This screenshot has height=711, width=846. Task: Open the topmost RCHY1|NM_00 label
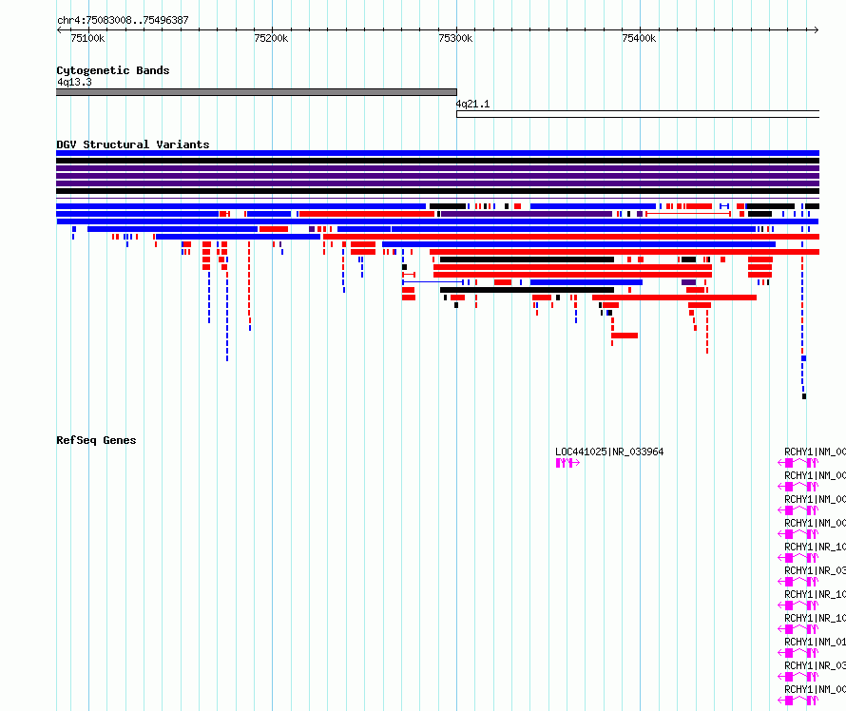point(815,452)
